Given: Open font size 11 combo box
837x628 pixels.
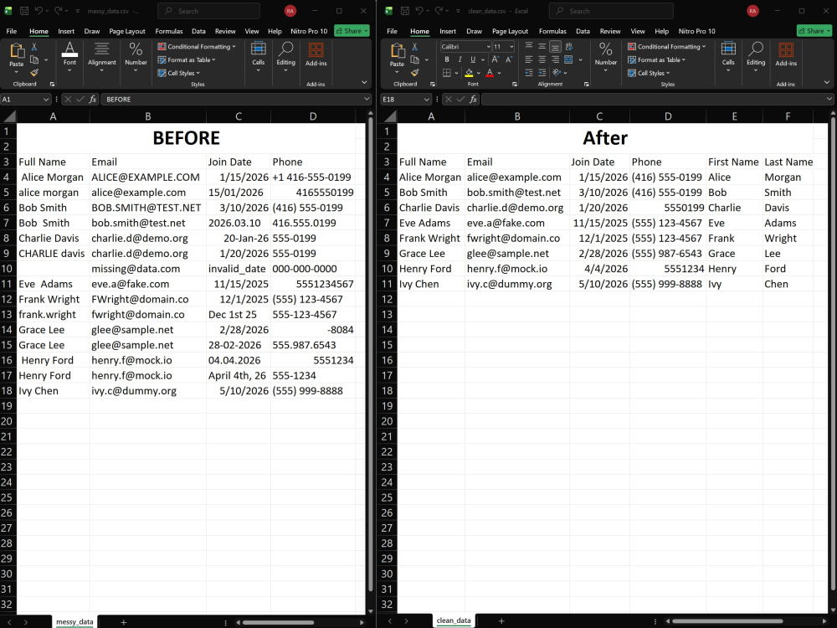Looking at the screenshot, I should (x=503, y=46).
